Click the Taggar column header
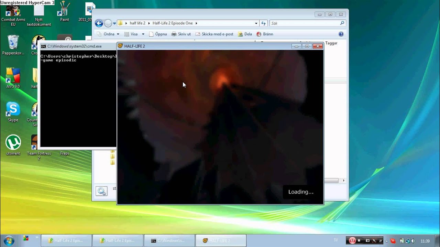Viewport: 440px width, 247px height. tap(331, 43)
